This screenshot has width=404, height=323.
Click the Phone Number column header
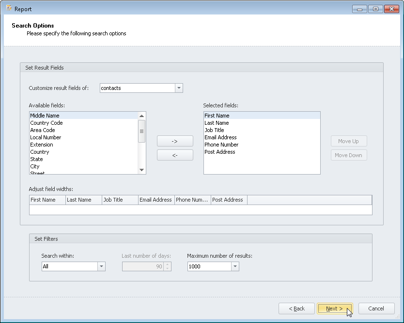tap(192, 200)
